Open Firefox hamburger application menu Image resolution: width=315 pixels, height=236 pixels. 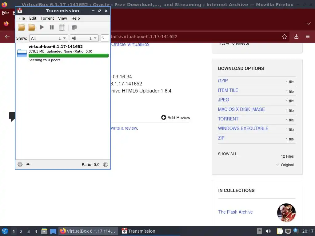coord(308,37)
